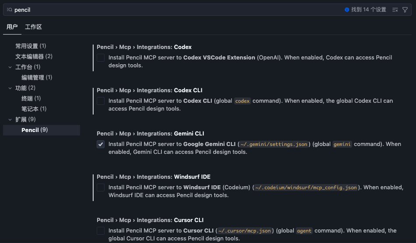
Task: Click the ~/.cursor/mcp.json code path
Action: 245,231
